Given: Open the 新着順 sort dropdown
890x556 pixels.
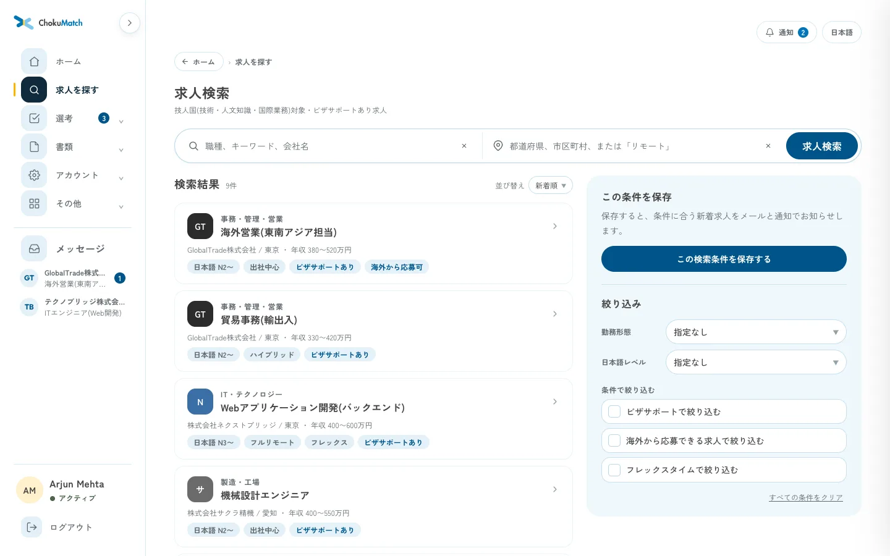Looking at the screenshot, I should 551,185.
